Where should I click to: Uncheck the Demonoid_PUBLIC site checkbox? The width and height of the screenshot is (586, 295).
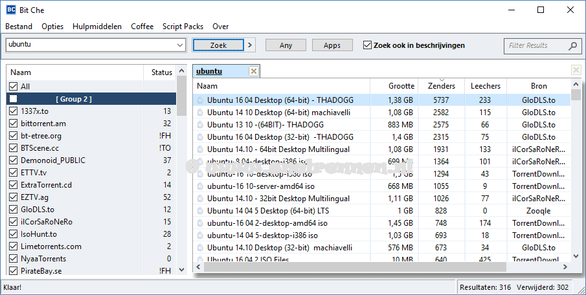click(14, 160)
